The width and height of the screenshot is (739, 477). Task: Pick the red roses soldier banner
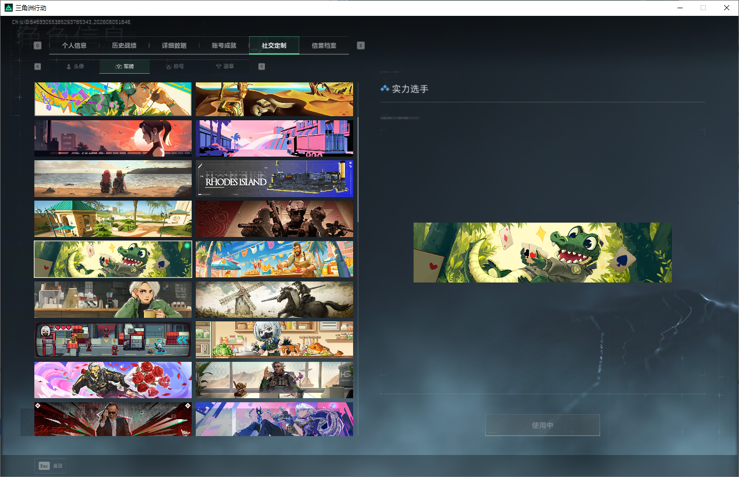click(x=113, y=380)
